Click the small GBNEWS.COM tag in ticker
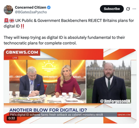Screen dimensions: 139x128 [124, 115]
